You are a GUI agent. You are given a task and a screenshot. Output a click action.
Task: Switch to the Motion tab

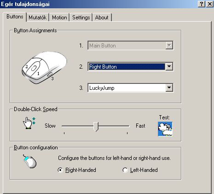click(59, 18)
